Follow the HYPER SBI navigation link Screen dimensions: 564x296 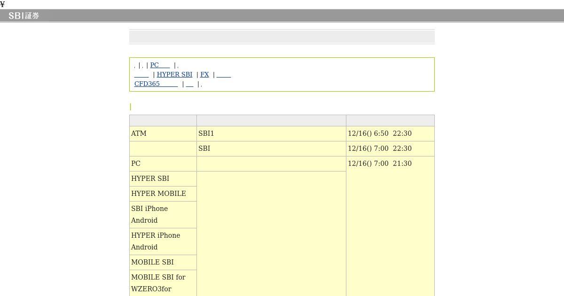174,74
